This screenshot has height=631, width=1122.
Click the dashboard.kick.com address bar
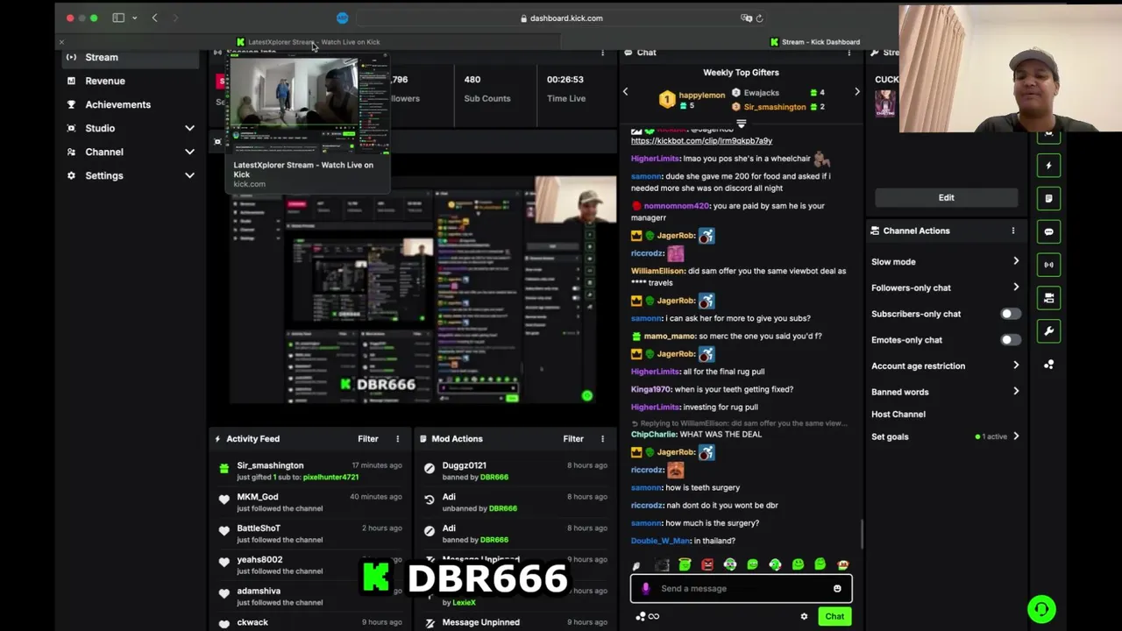(561, 18)
